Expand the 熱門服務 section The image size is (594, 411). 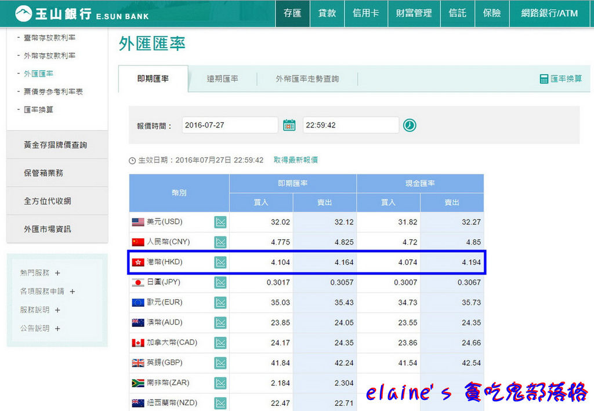click(57, 273)
